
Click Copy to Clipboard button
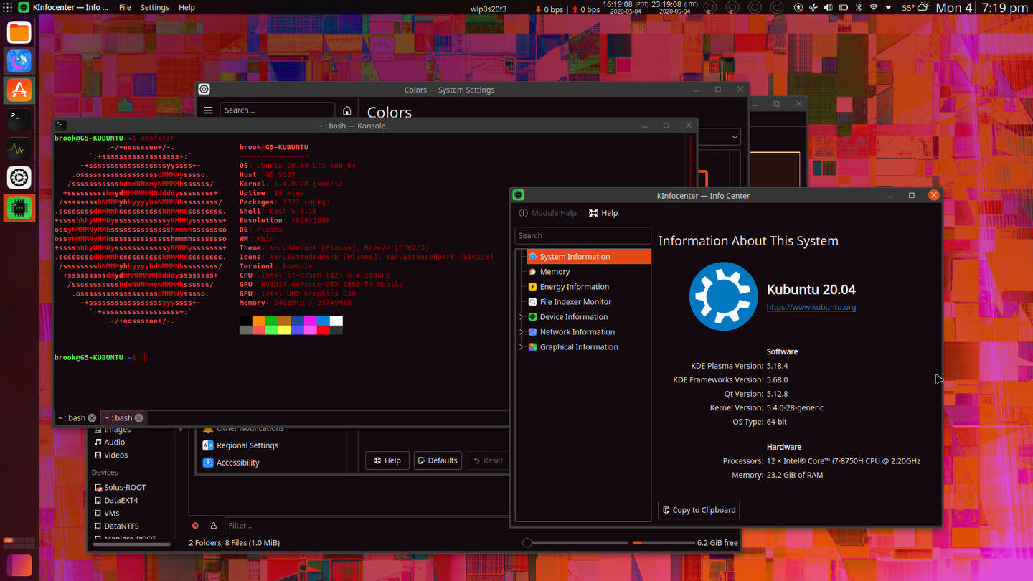[x=699, y=510]
